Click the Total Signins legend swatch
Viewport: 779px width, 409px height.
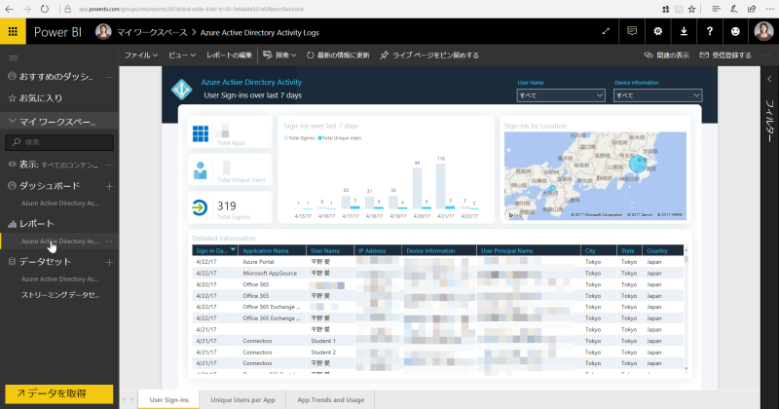click(x=285, y=138)
